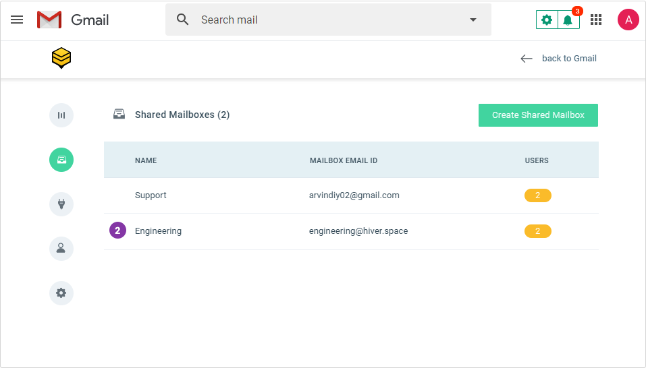Screen dimensions: 646x368
Task: Click engineering@hiver.space email cell
Action: click(358, 231)
